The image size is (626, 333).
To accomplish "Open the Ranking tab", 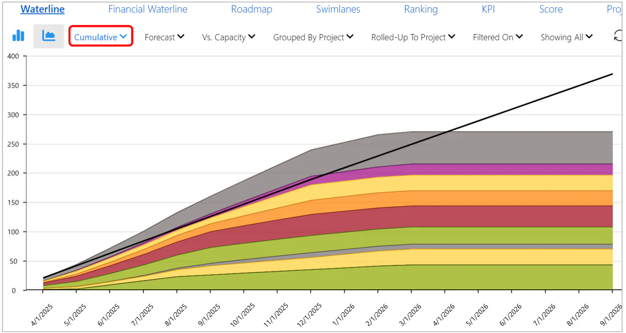I will [x=421, y=9].
